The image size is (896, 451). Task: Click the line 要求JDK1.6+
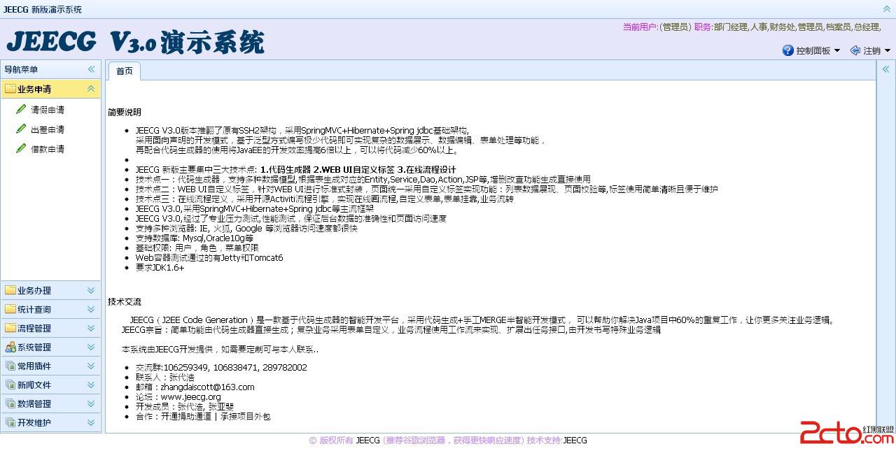pos(160,267)
